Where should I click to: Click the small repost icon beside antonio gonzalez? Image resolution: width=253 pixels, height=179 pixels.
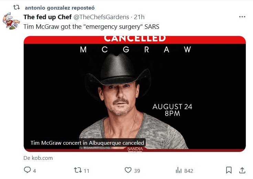[16, 8]
